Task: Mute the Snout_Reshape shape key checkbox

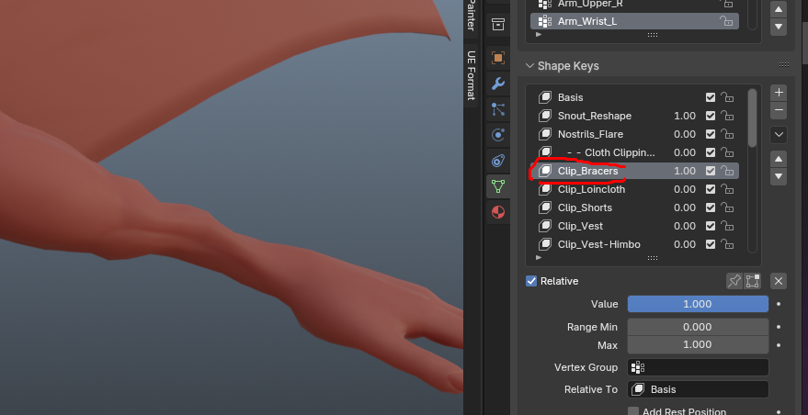Action: [x=711, y=116]
